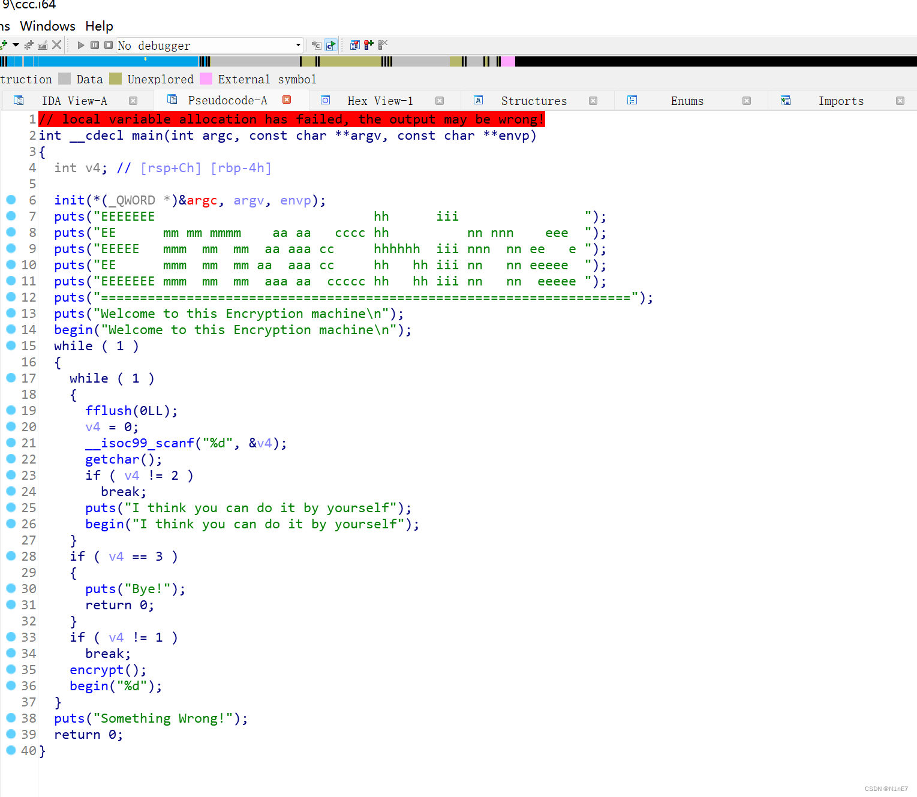This screenshot has width=917, height=797.
Task: Click the Imports tab icon
Action: [786, 100]
